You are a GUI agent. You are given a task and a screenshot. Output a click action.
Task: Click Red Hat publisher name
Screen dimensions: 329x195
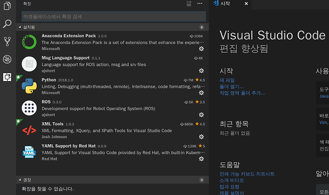tap(49, 159)
